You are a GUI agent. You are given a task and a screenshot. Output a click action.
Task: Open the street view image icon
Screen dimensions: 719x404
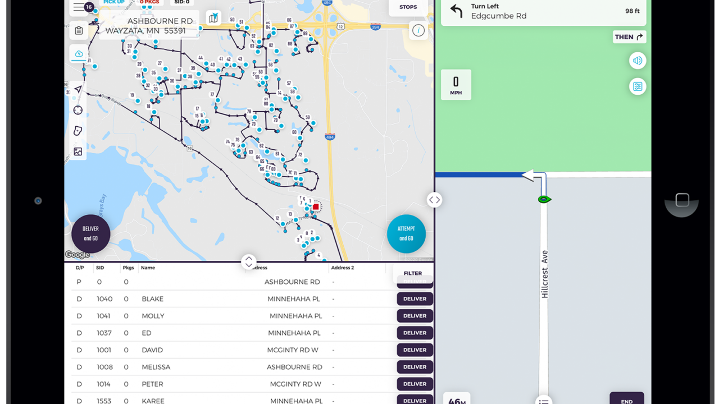pyautogui.click(x=78, y=151)
